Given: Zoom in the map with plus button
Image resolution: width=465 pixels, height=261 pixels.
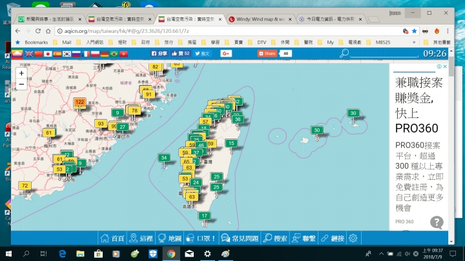Looking at the screenshot, I should [x=21, y=73].
